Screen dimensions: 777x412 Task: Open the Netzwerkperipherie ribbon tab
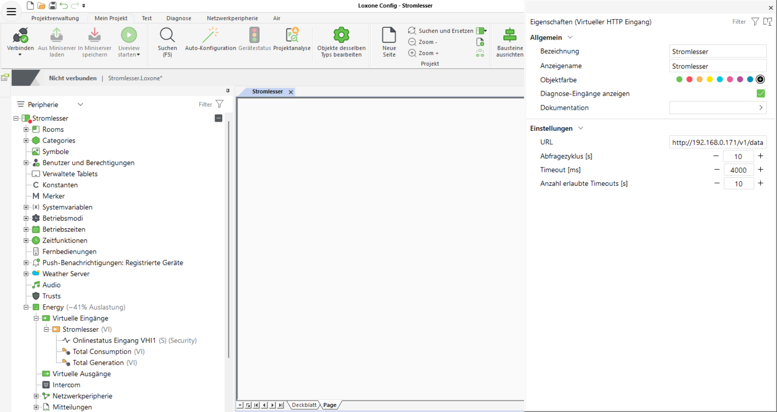point(232,18)
